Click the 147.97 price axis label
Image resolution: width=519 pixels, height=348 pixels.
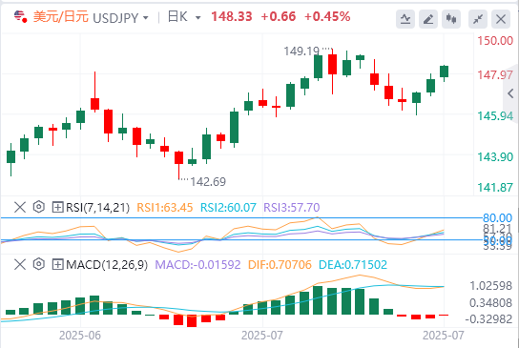click(x=495, y=74)
